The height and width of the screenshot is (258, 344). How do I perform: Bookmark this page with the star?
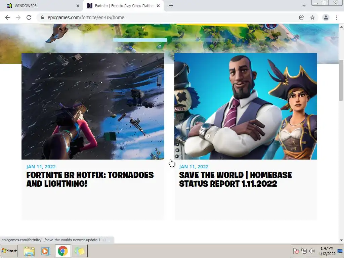tap(312, 17)
